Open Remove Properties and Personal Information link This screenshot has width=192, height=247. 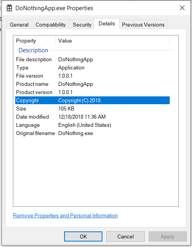65,215
